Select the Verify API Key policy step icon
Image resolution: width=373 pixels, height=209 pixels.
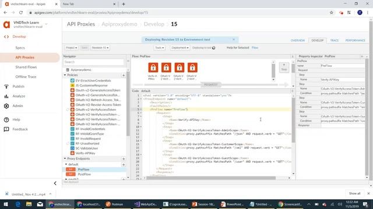(x=153, y=67)
